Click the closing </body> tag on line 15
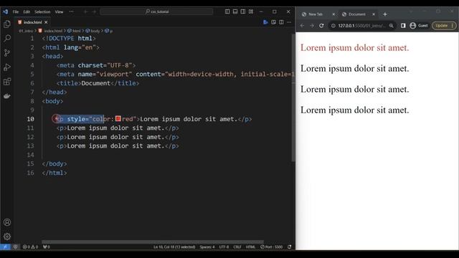The width and height of the screenshot is (459, 258). pos(55,164)
